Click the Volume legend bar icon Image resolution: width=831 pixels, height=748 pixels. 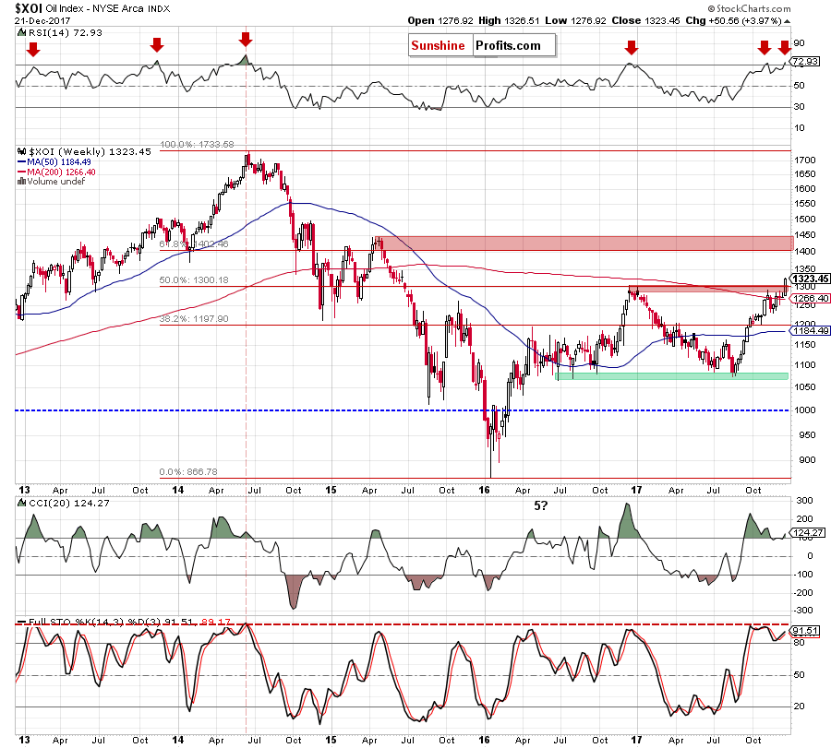tap(22, 182)
